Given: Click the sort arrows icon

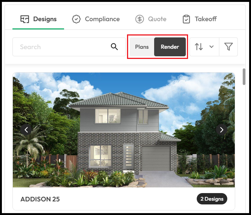Looking at the screenshot, I should (x=199, y=47).
